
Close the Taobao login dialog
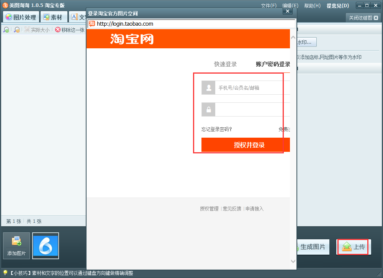(x=288, y=11)
